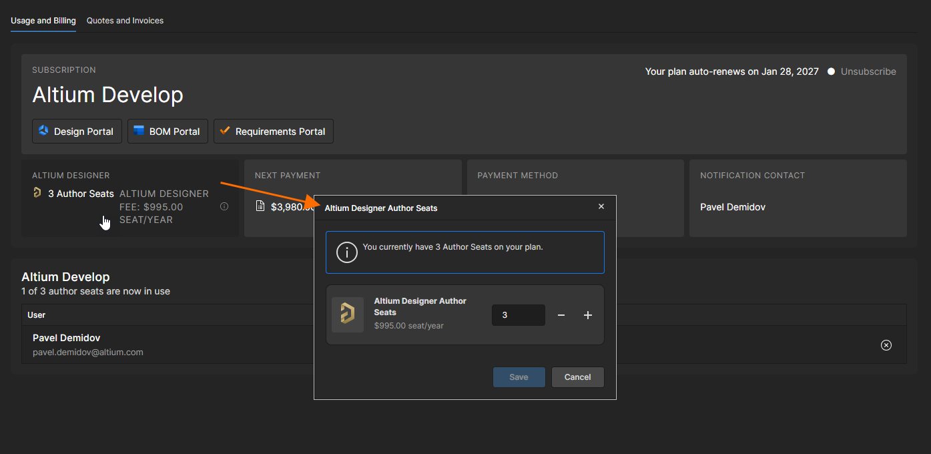Click the Altium Develop subscription title
Screen dimensions: 931x454
[x=108, y=95]
